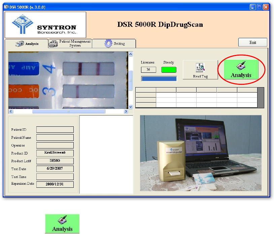Click the Licenses count field

148,70
